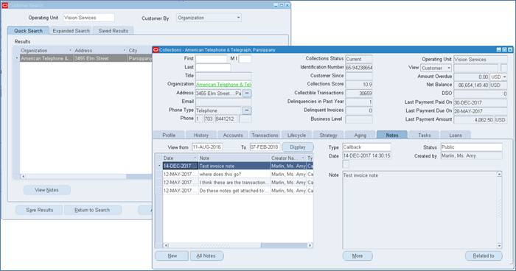This screenshot has width=516, height=271.
Task: Open Address ellipsis list of values button
Action: point(247,94)
